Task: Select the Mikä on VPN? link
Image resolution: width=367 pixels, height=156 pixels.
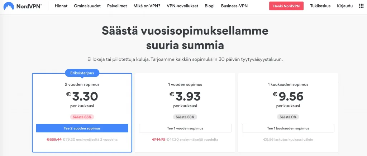Action: [147, 6]
